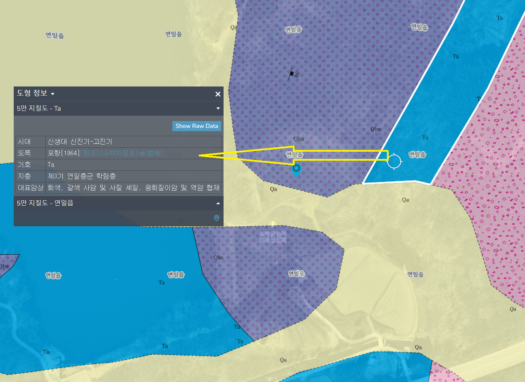This screenshot has width=525, height=382.
Task: Click the blue map marker pin on map
Action: tap(296, 170)
